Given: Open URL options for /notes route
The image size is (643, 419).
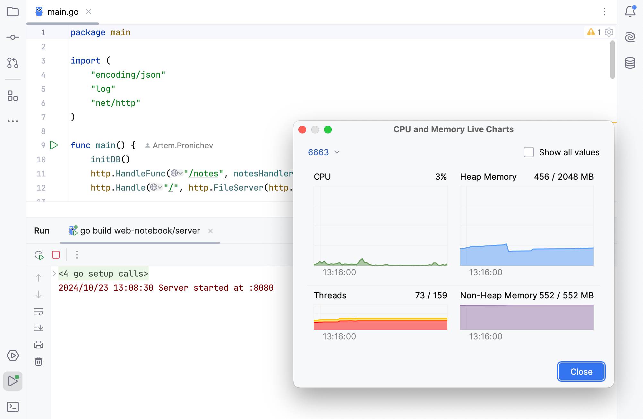Looking at the screenshot, I should pyautogui.click(x=177, y=174).
